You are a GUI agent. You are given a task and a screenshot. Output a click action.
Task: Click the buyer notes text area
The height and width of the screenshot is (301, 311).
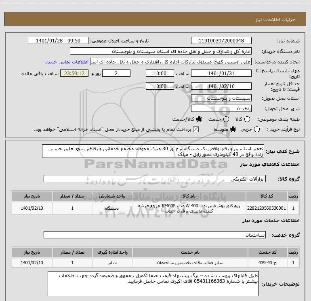(153, 284)
